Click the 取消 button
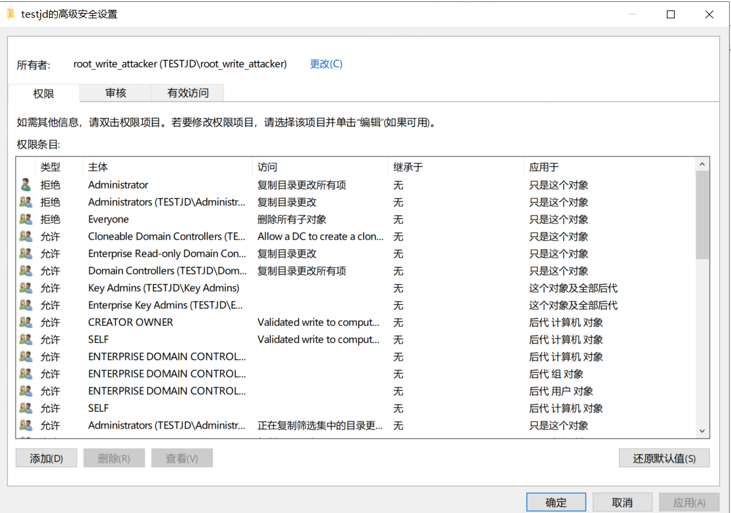 pos(622,503)
